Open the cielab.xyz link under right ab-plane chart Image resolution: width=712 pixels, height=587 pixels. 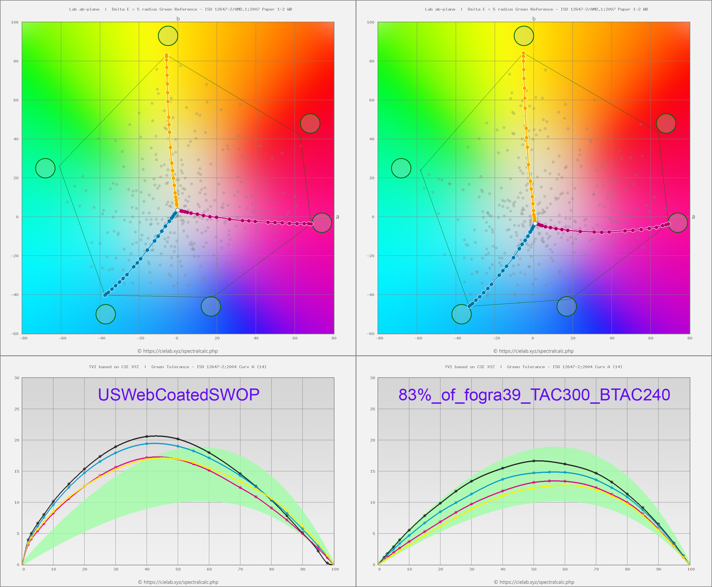pos(536,351)
